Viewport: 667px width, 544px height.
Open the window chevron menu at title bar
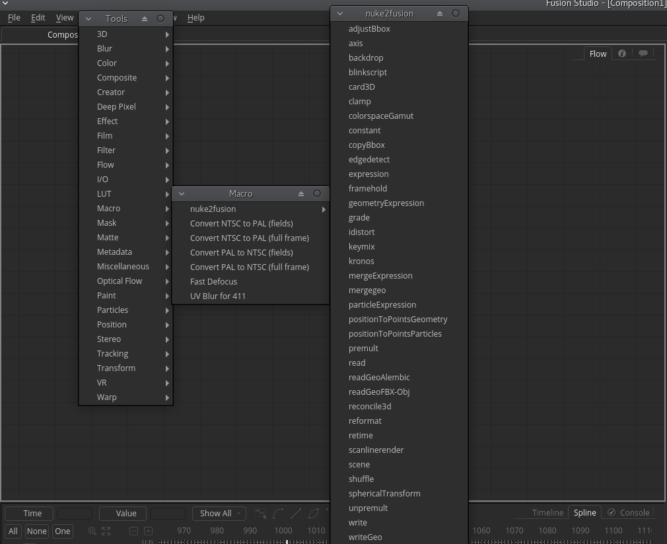5,3
